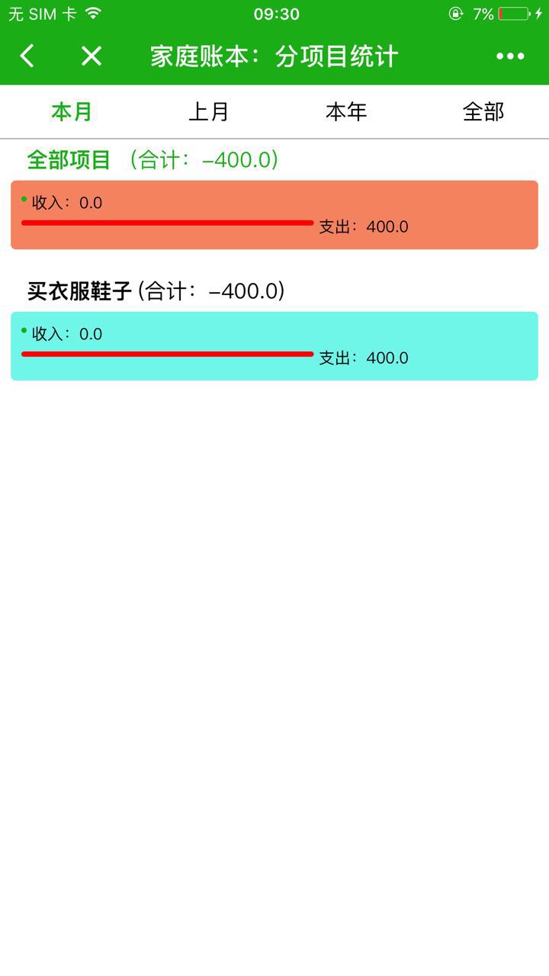Switch to the 上月 tab
This screenshot has width=549, height=976.
point(209,112)
